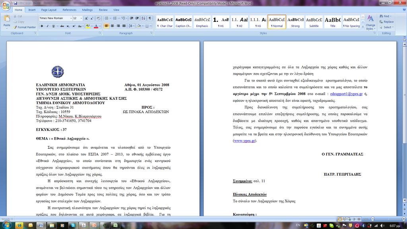Viewport: 407px width, 229px height.
Task: Click the Change Styles button
Action: 370,23
